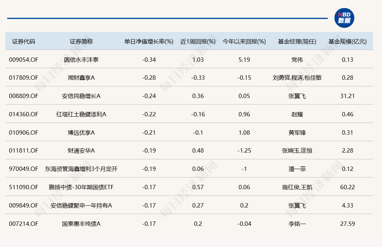
Task: Select the 今年以来回报(%) header
Action: (244, 41)
